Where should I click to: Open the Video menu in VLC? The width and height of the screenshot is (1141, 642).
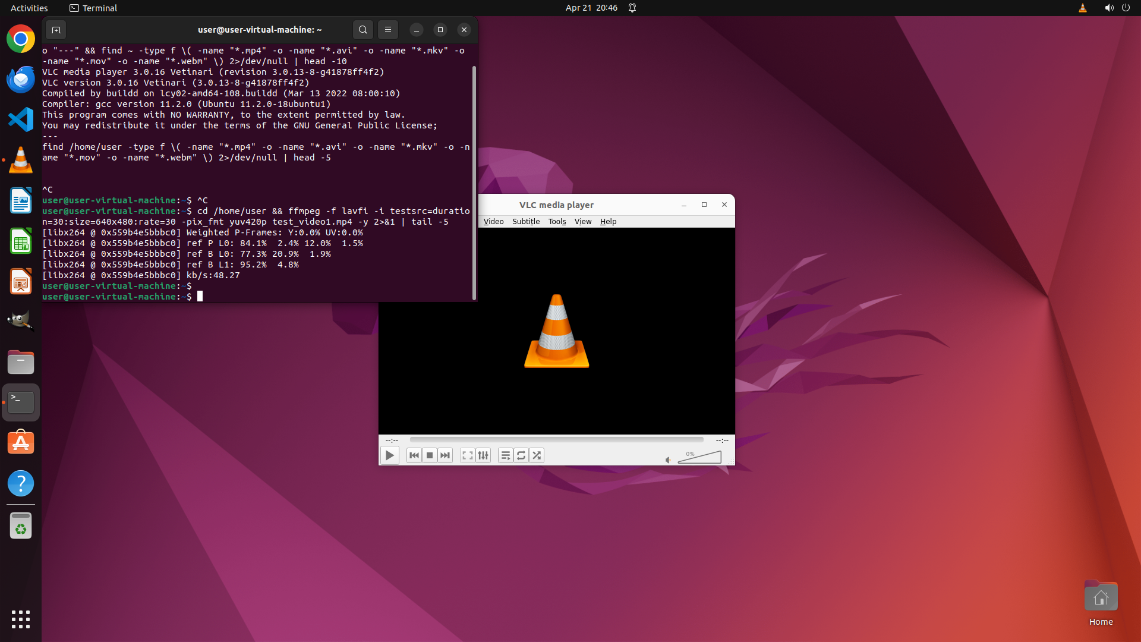(x=493, y=221)
